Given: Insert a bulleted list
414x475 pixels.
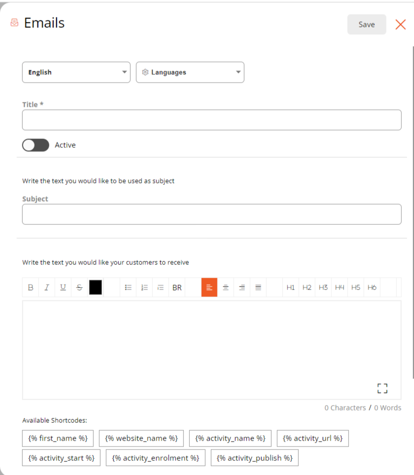Looking at the screenshot, I should [128, 287].
